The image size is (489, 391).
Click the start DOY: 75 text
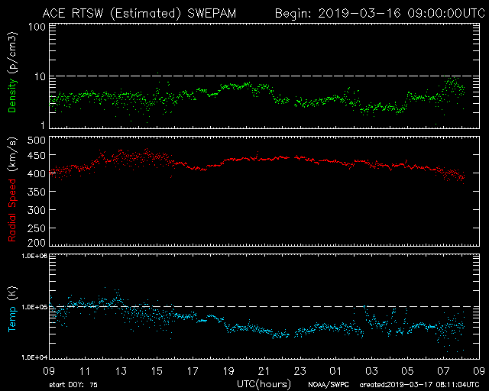73,384
